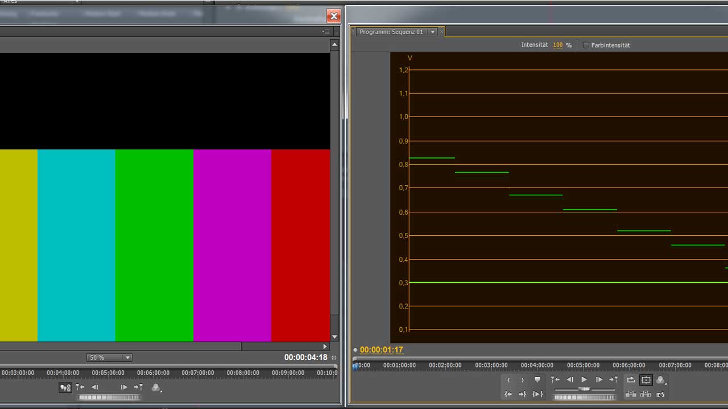The image size is (728, 409).
Task: Open the 50 % zoom level dropdown
Action: pyautogui.click(x=127, y=358)
